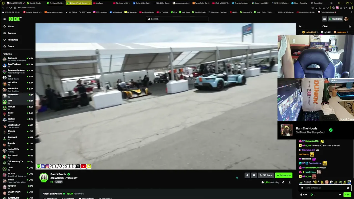Subscribe to SamXFrank channel

click(x=284, y=175)
